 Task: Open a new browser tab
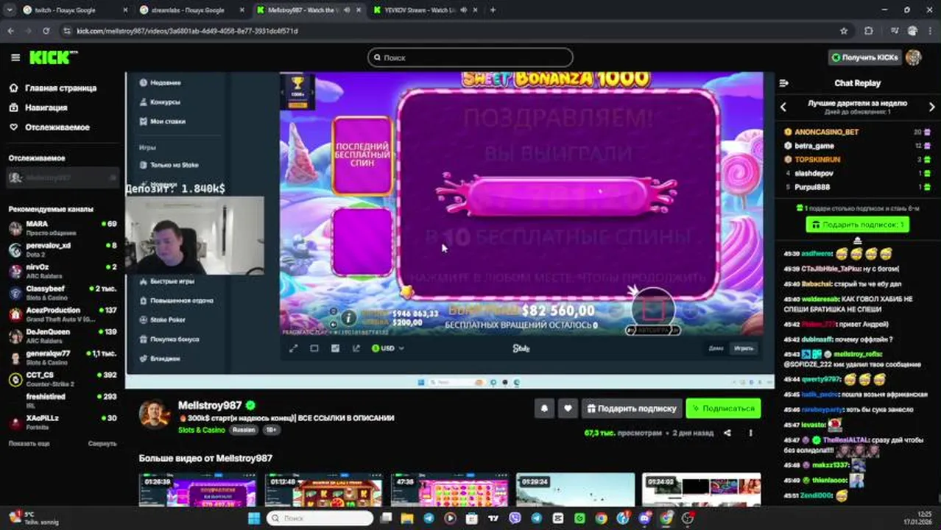[x=493, y=10]
